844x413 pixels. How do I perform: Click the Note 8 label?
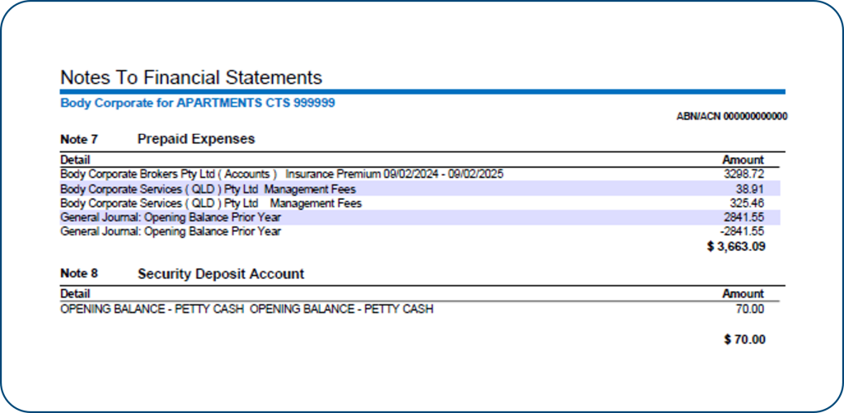click(79, 273)
